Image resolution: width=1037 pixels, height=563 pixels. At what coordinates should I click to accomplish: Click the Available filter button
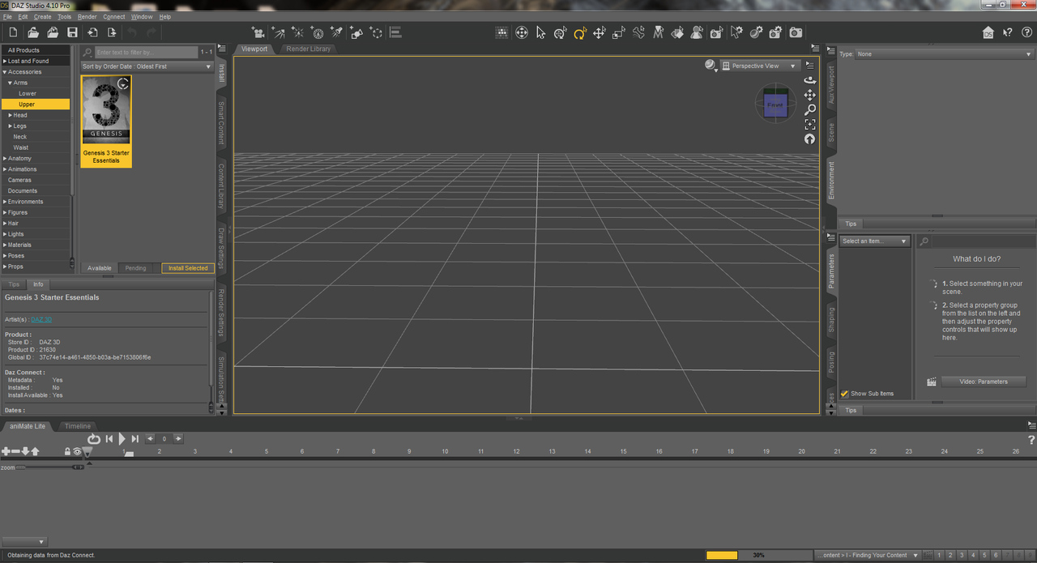click(100, 268)
